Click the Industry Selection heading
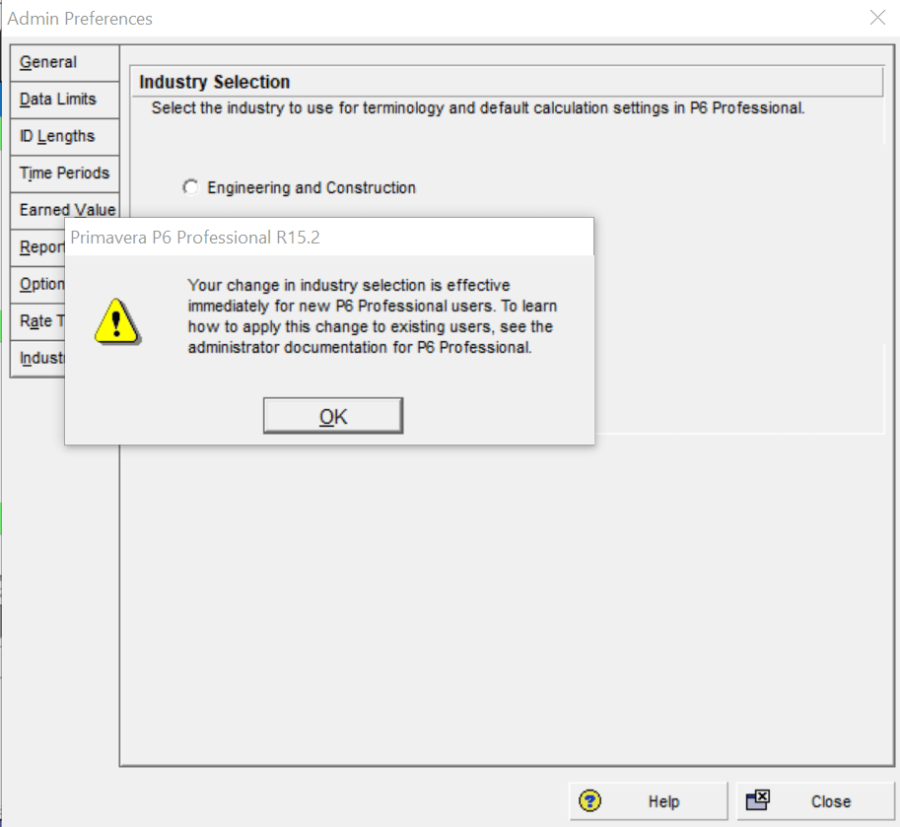Image resolution: width=900 pixels, height=827 pixels. click(214, 82)
